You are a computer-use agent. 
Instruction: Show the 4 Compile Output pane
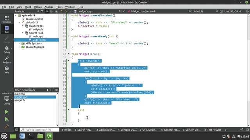(x=127, y=129)
